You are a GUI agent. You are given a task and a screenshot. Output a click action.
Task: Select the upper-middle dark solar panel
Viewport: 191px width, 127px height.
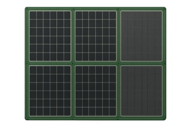tap(96, 36)
